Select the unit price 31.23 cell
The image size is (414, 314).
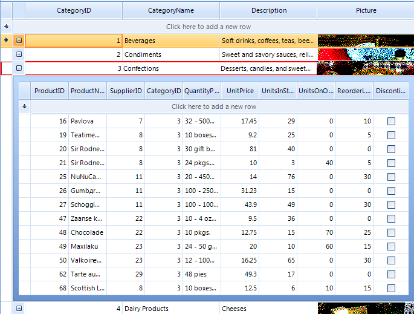click(240, 191)
